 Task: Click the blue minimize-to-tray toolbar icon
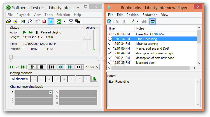[x=71, y=21]
